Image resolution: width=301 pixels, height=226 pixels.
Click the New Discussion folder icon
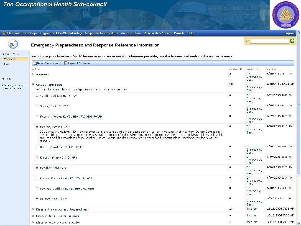[x=35, y=63]
